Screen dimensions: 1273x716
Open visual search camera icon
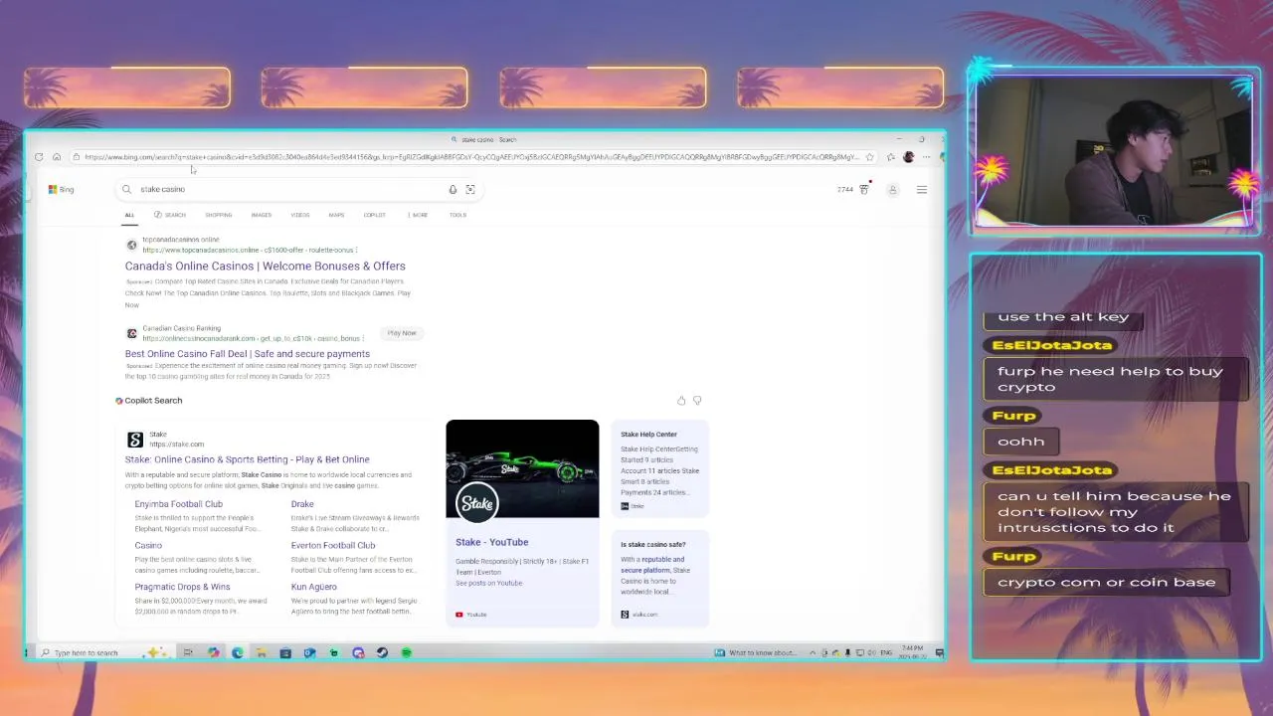[470, 189]
